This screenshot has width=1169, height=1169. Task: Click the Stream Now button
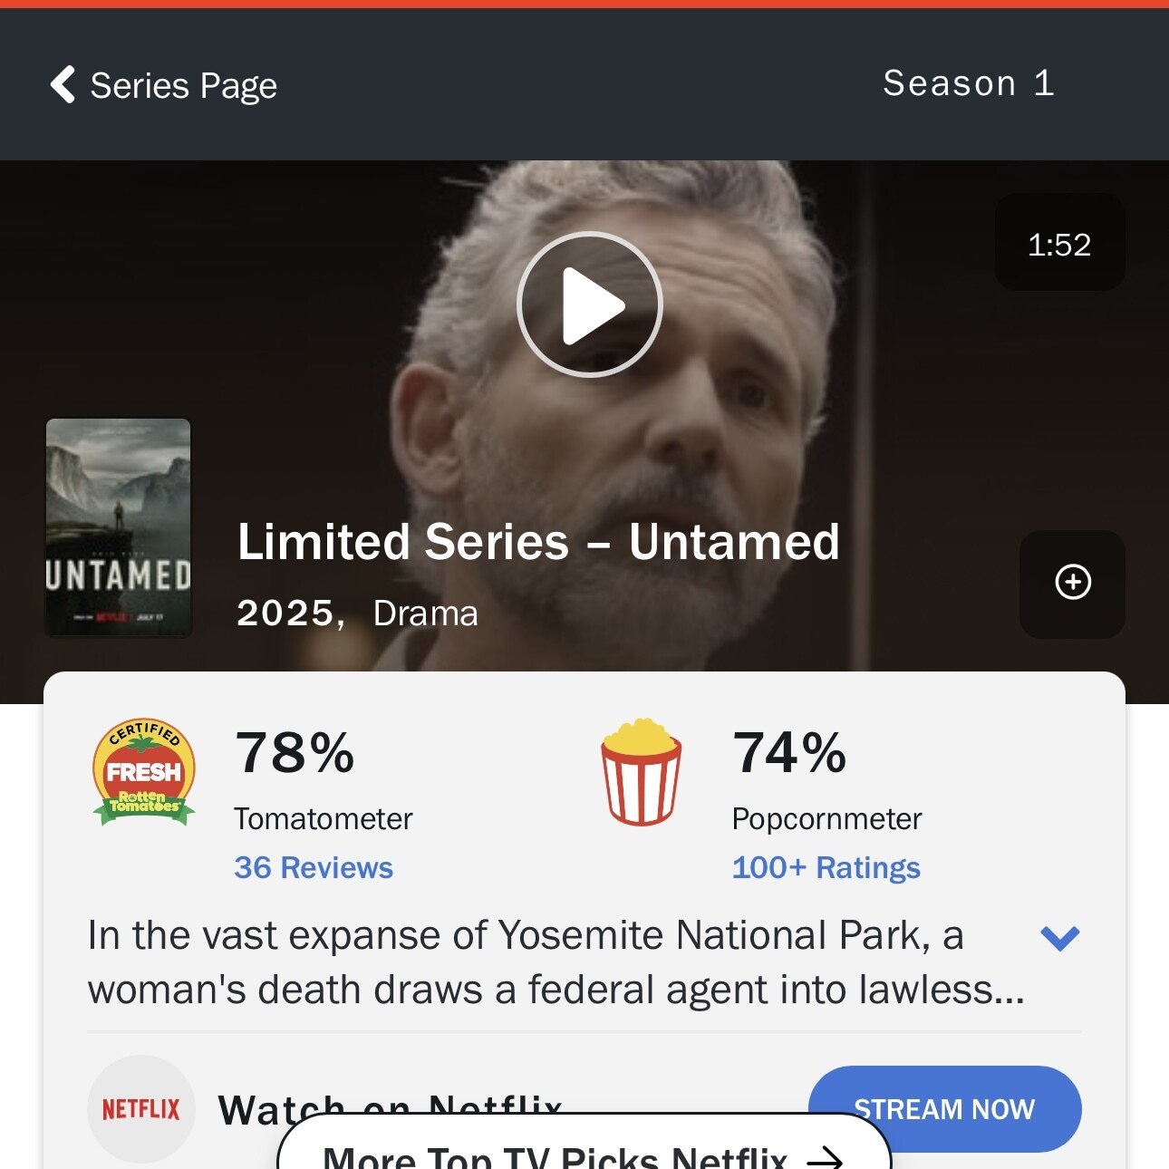pos(945,1109)
